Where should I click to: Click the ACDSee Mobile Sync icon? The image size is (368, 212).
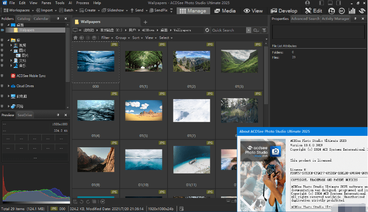pos(13,76)
